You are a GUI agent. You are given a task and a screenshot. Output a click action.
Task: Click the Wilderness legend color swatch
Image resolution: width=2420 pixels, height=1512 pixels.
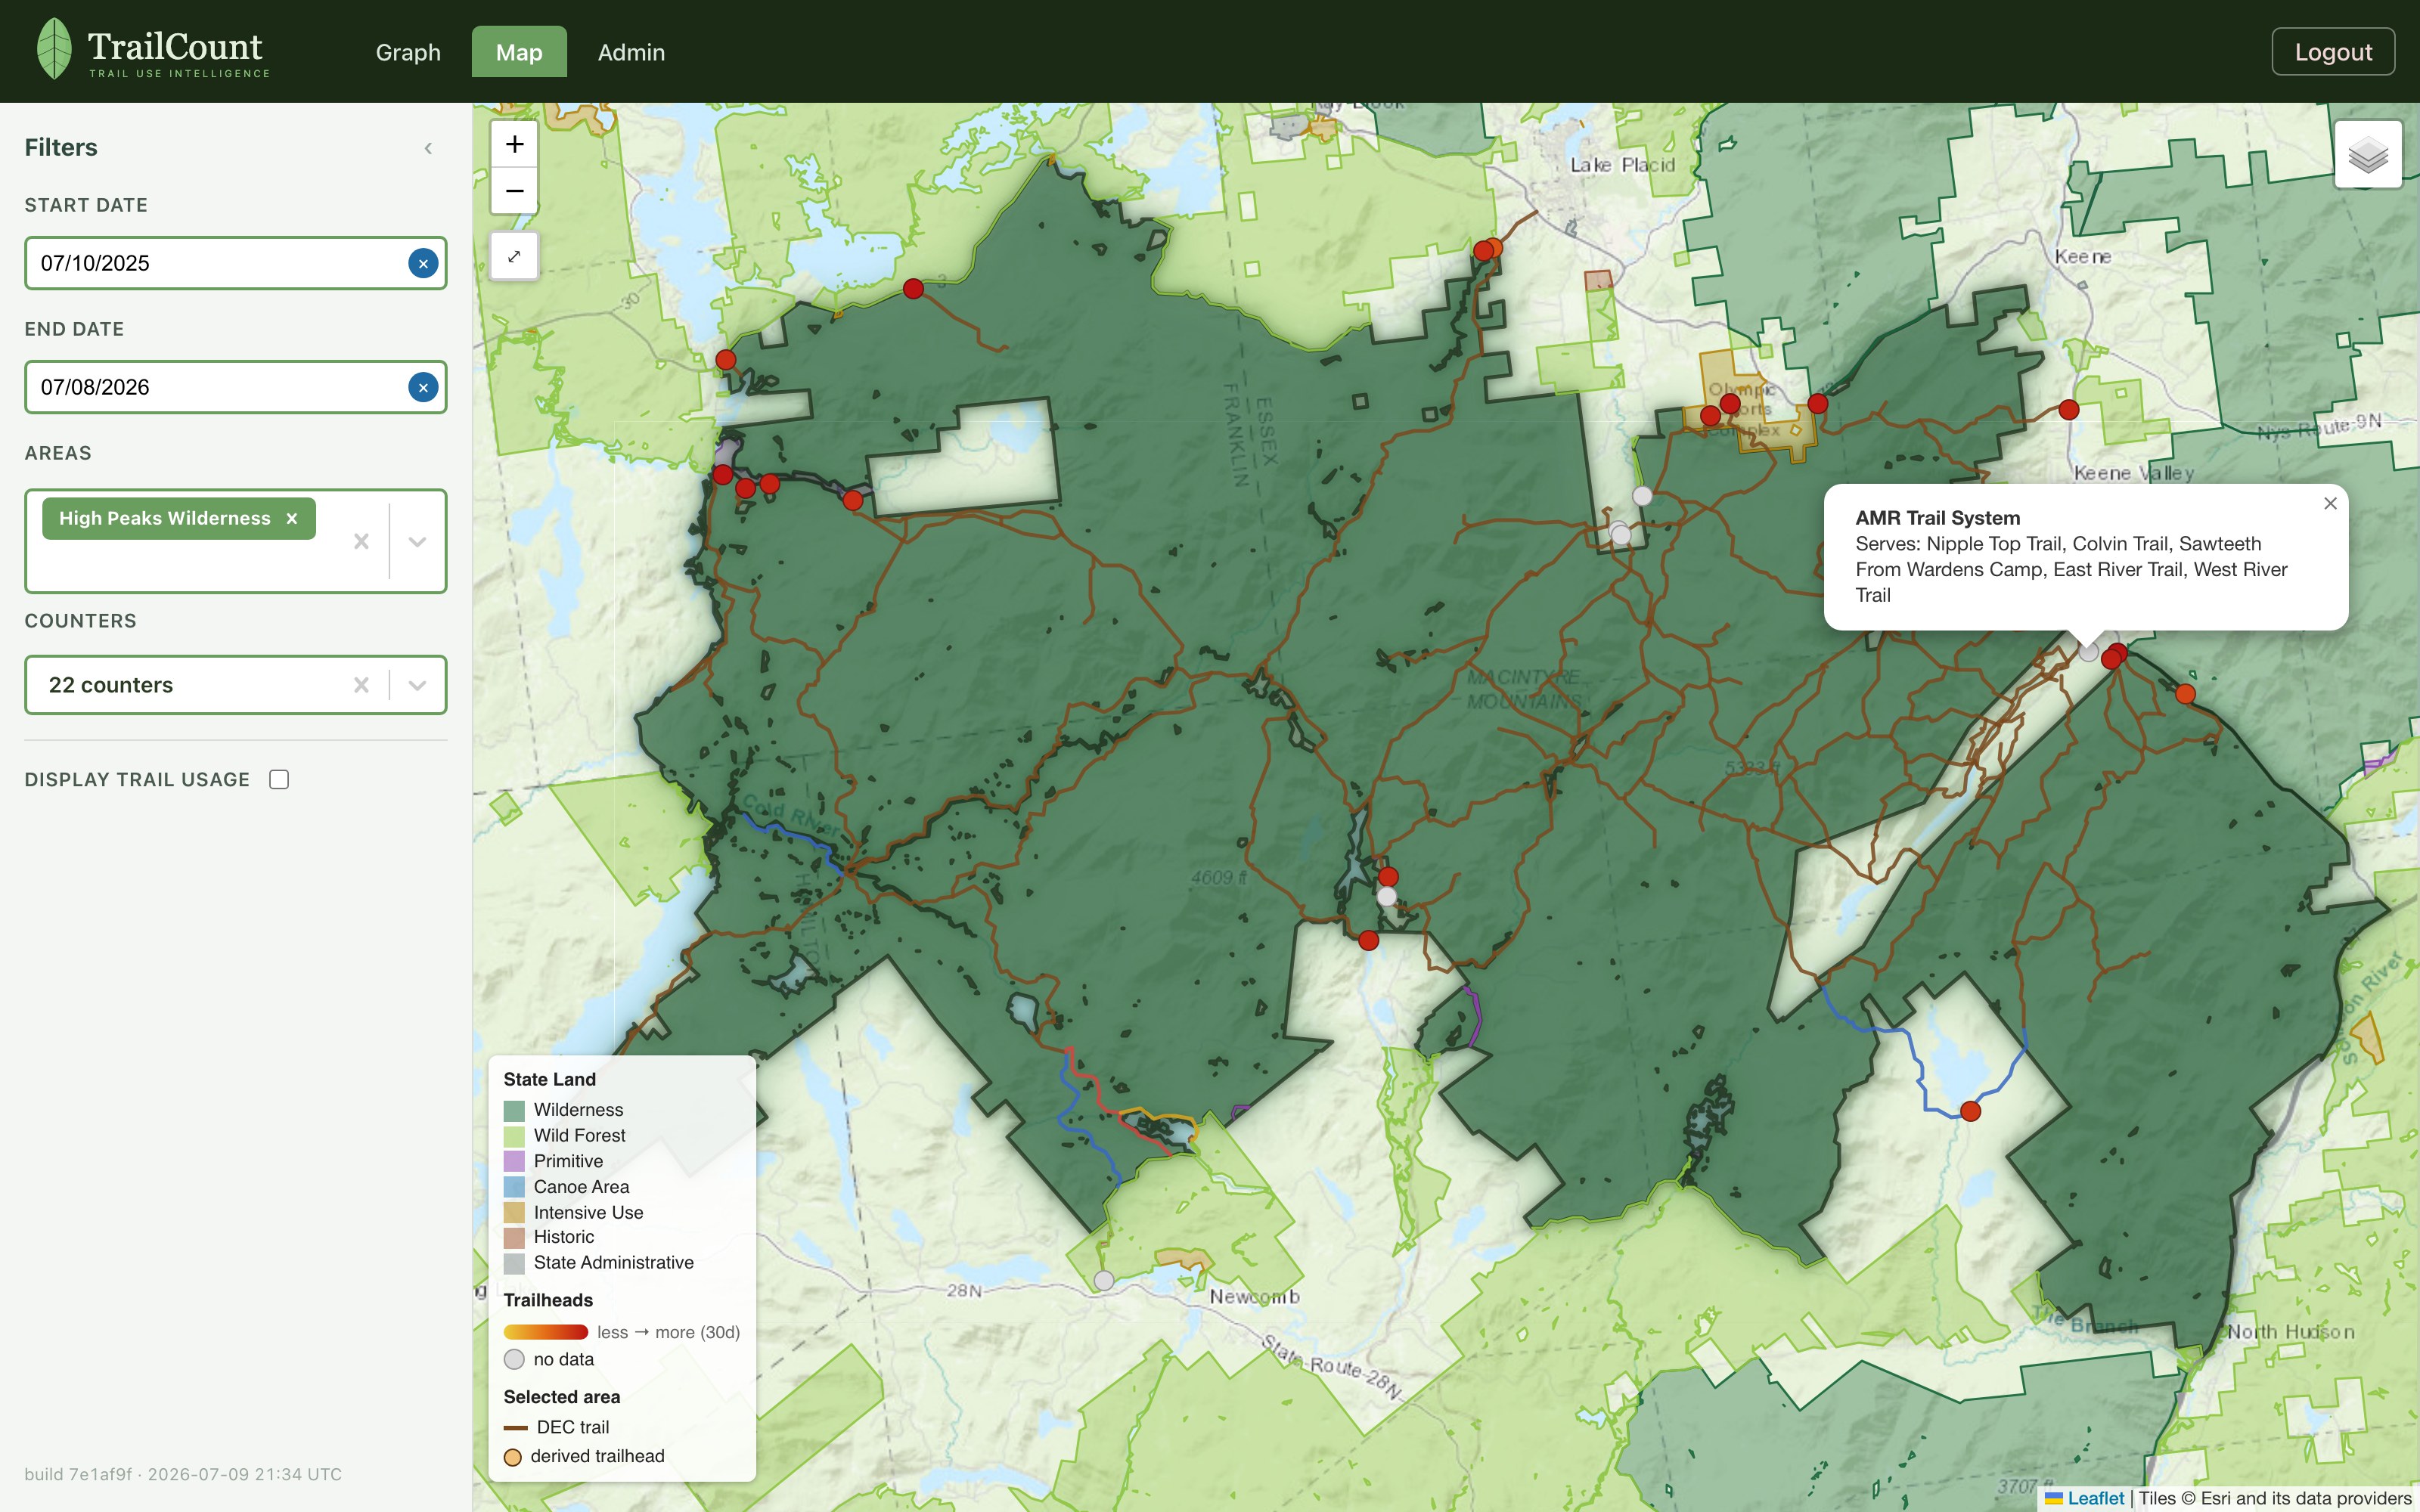(514, 1110)
